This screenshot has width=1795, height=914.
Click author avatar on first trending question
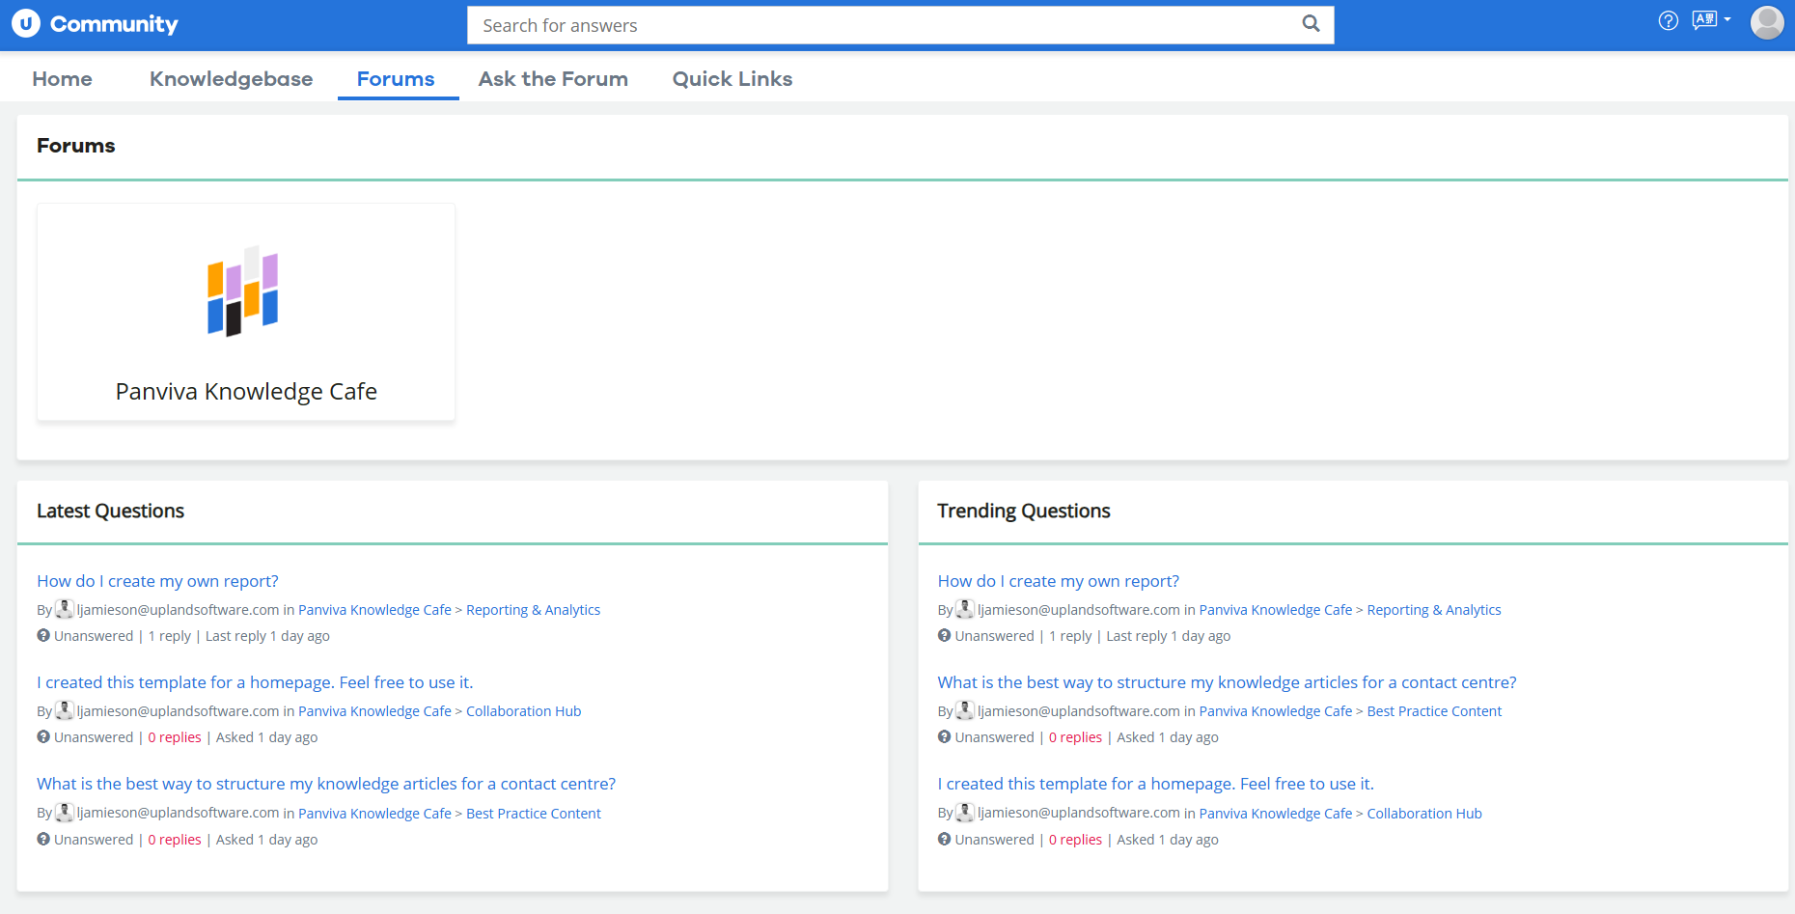(x=965, y=609)
